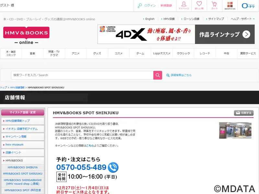Screen dimensions: 259x194
Task: Select the アニメ navigation menu item
Action: click(75, 53)
